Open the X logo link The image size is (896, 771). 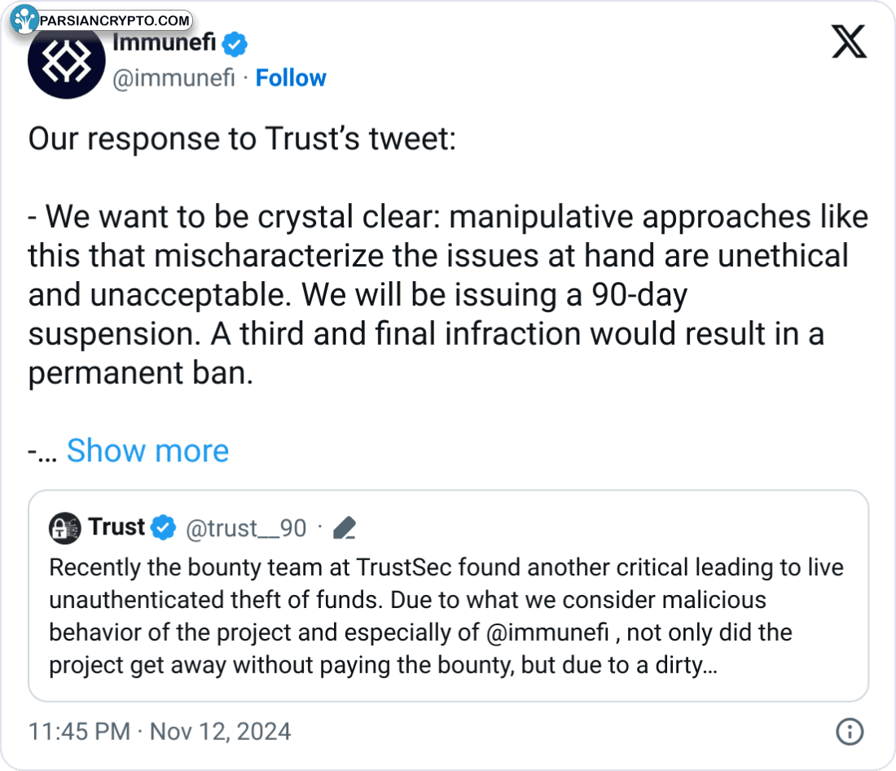tap(849, 41)
